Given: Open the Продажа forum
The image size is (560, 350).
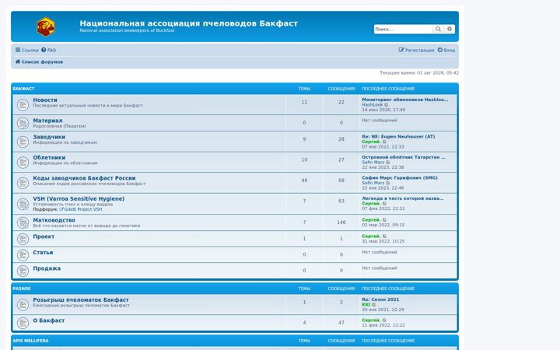Looking at the screenshot, I should click(x=47, y=268).
